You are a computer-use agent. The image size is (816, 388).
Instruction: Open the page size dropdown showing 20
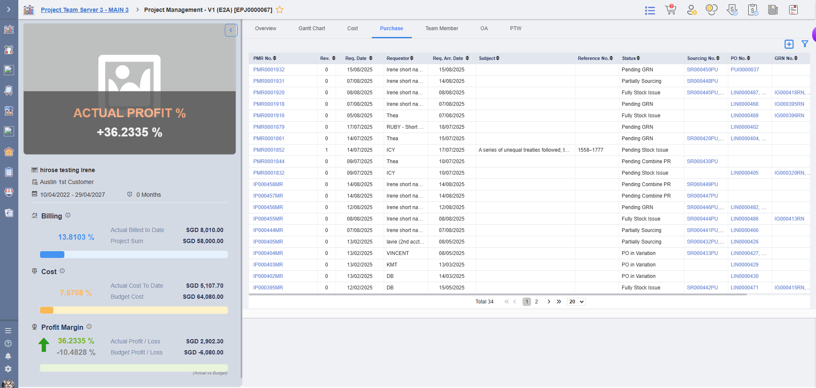pos(576,302)
